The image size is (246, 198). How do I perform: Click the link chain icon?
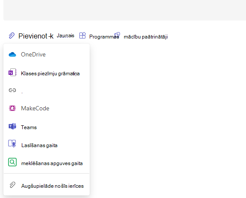[12, 90]
